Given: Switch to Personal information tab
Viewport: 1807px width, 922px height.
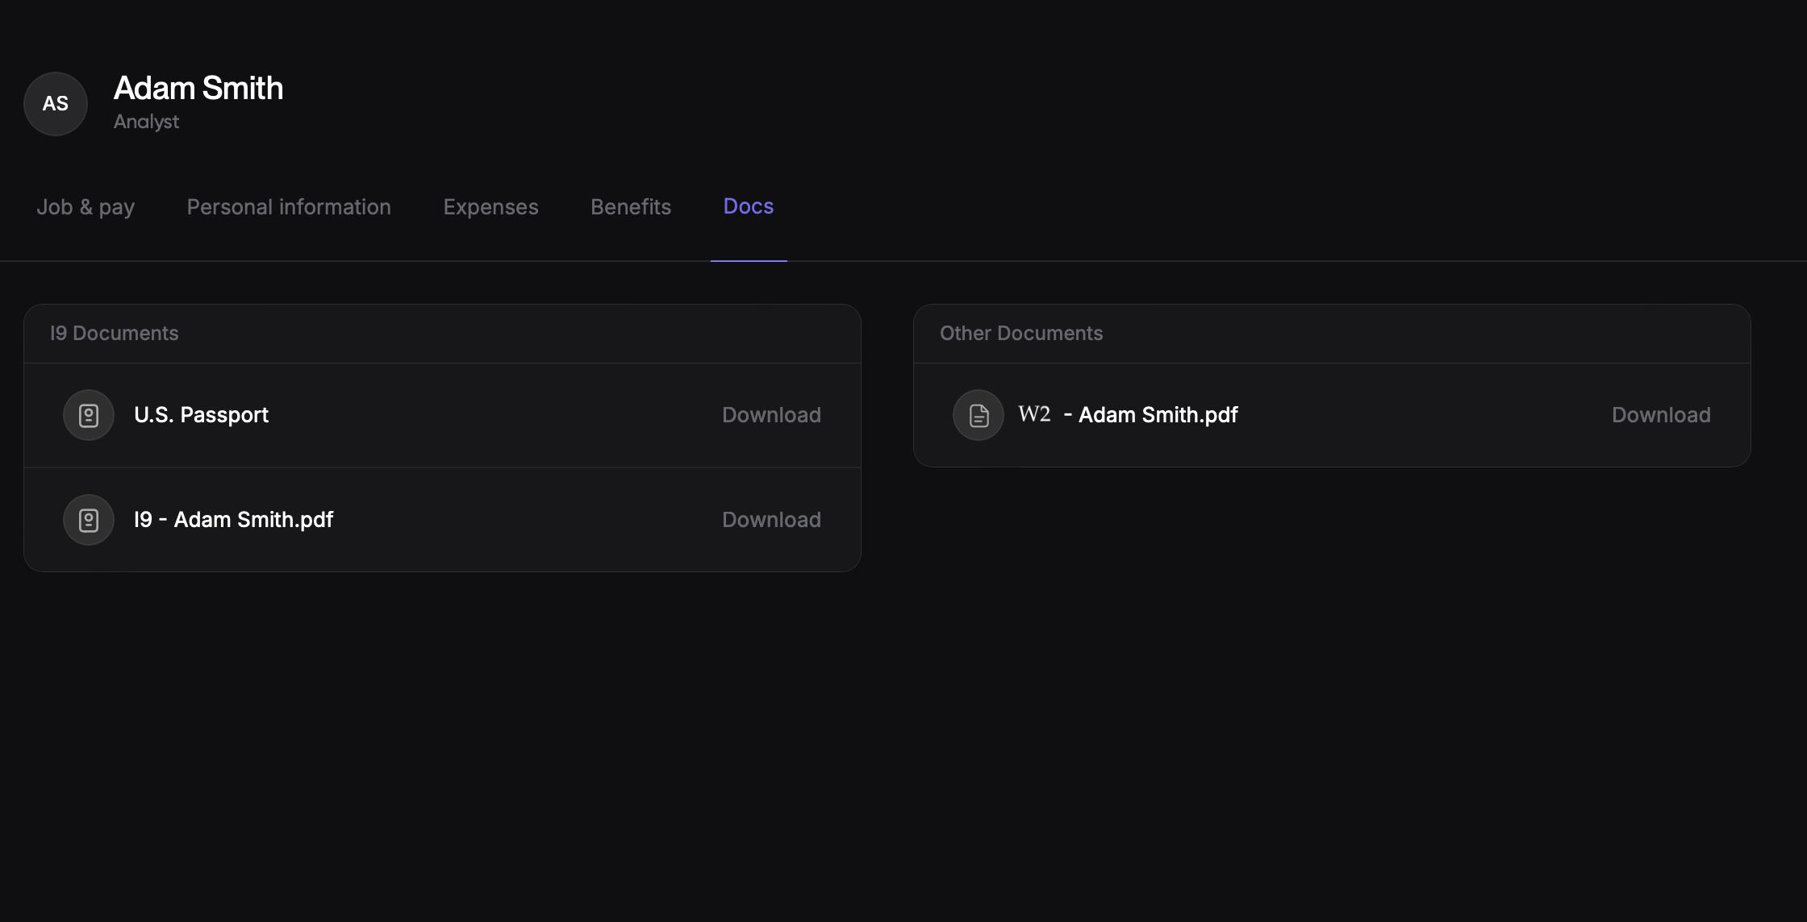Looking at the screenshot, I should pyautogui.click(x=289, y=207).
